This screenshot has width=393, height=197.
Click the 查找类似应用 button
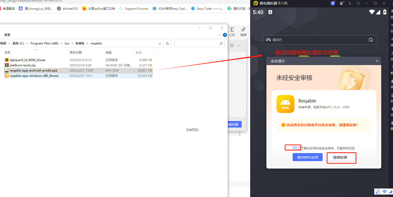tap(308, 157)
